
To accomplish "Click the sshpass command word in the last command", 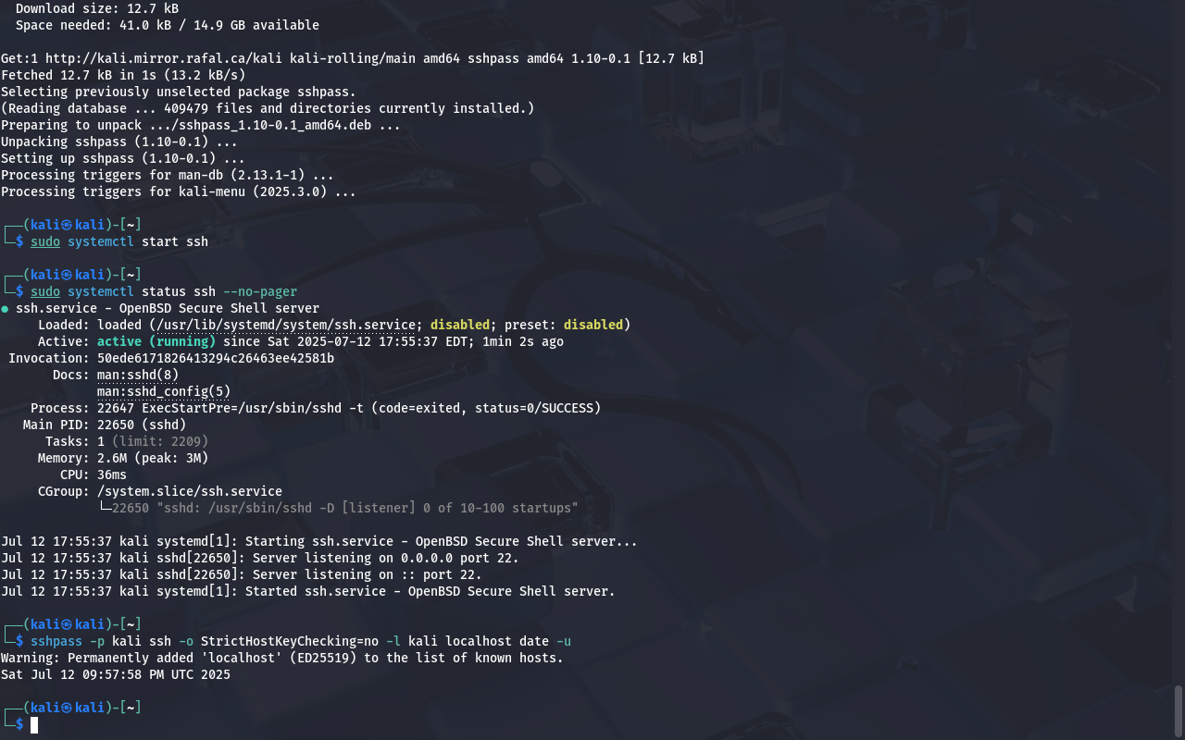I will (56, 641).
